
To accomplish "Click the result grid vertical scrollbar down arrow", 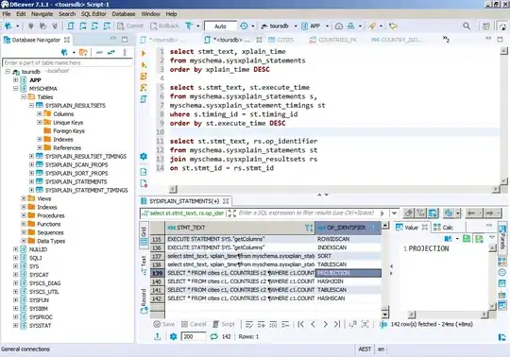I will (384, 314).
